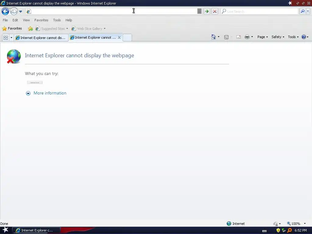
Task: Open the Edit menu
Action: pyautogui.click(x=15, y=20)
